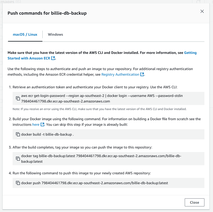Click the dialog title 'Push commands for billie-db-backup'
The height and width of the screenshot is (212, 213).
(x=47, y=13)
